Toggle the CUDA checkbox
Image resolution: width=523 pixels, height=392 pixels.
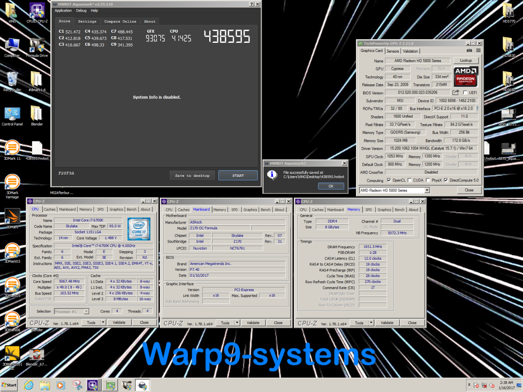[x=410, y=180]
